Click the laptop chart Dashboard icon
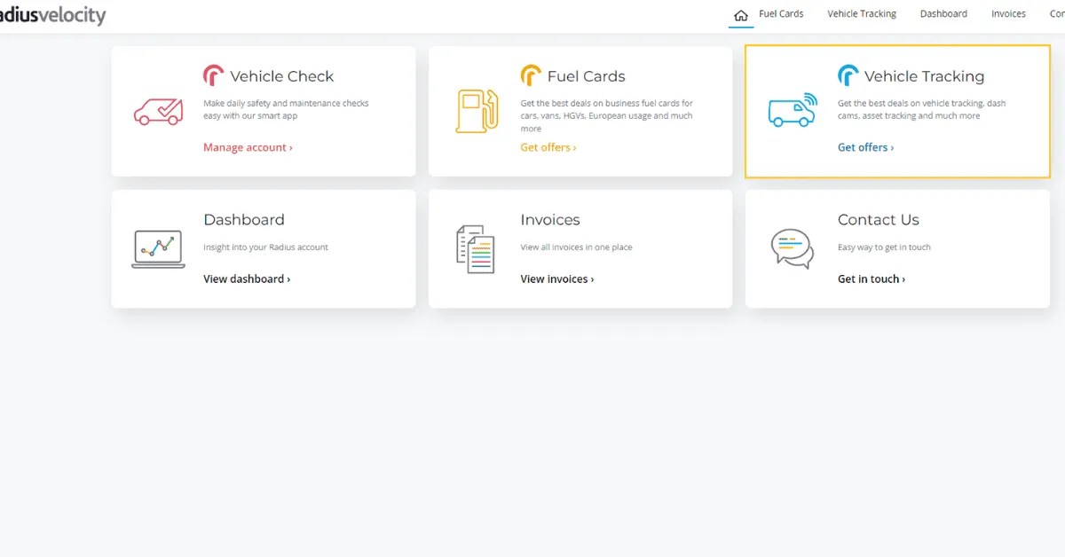Image resolution: width=1065 pixels, height=557 pixels. (158, 249)
